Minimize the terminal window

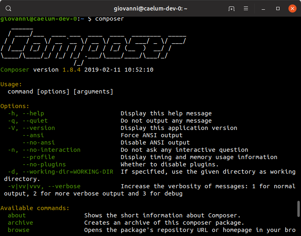click(x=263, y=9)
